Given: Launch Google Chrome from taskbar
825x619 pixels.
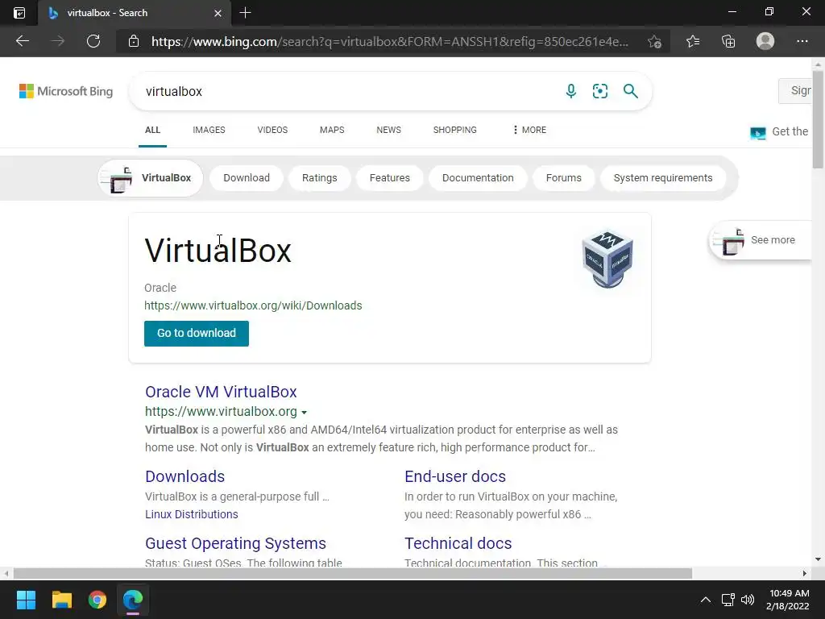Looking at the screenshot, I should click(97, 600).
